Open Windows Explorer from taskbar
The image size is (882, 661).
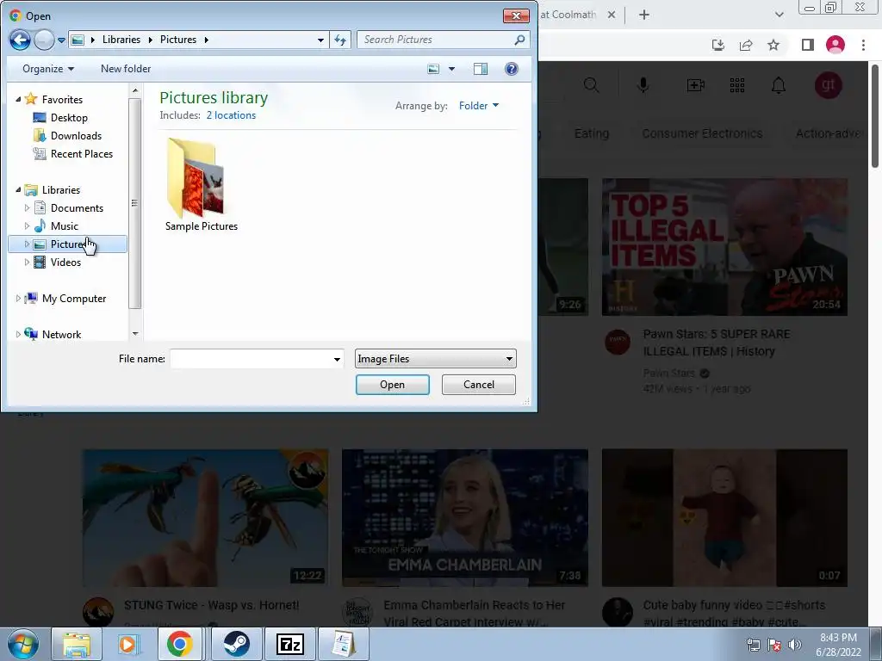coord(77,644)
